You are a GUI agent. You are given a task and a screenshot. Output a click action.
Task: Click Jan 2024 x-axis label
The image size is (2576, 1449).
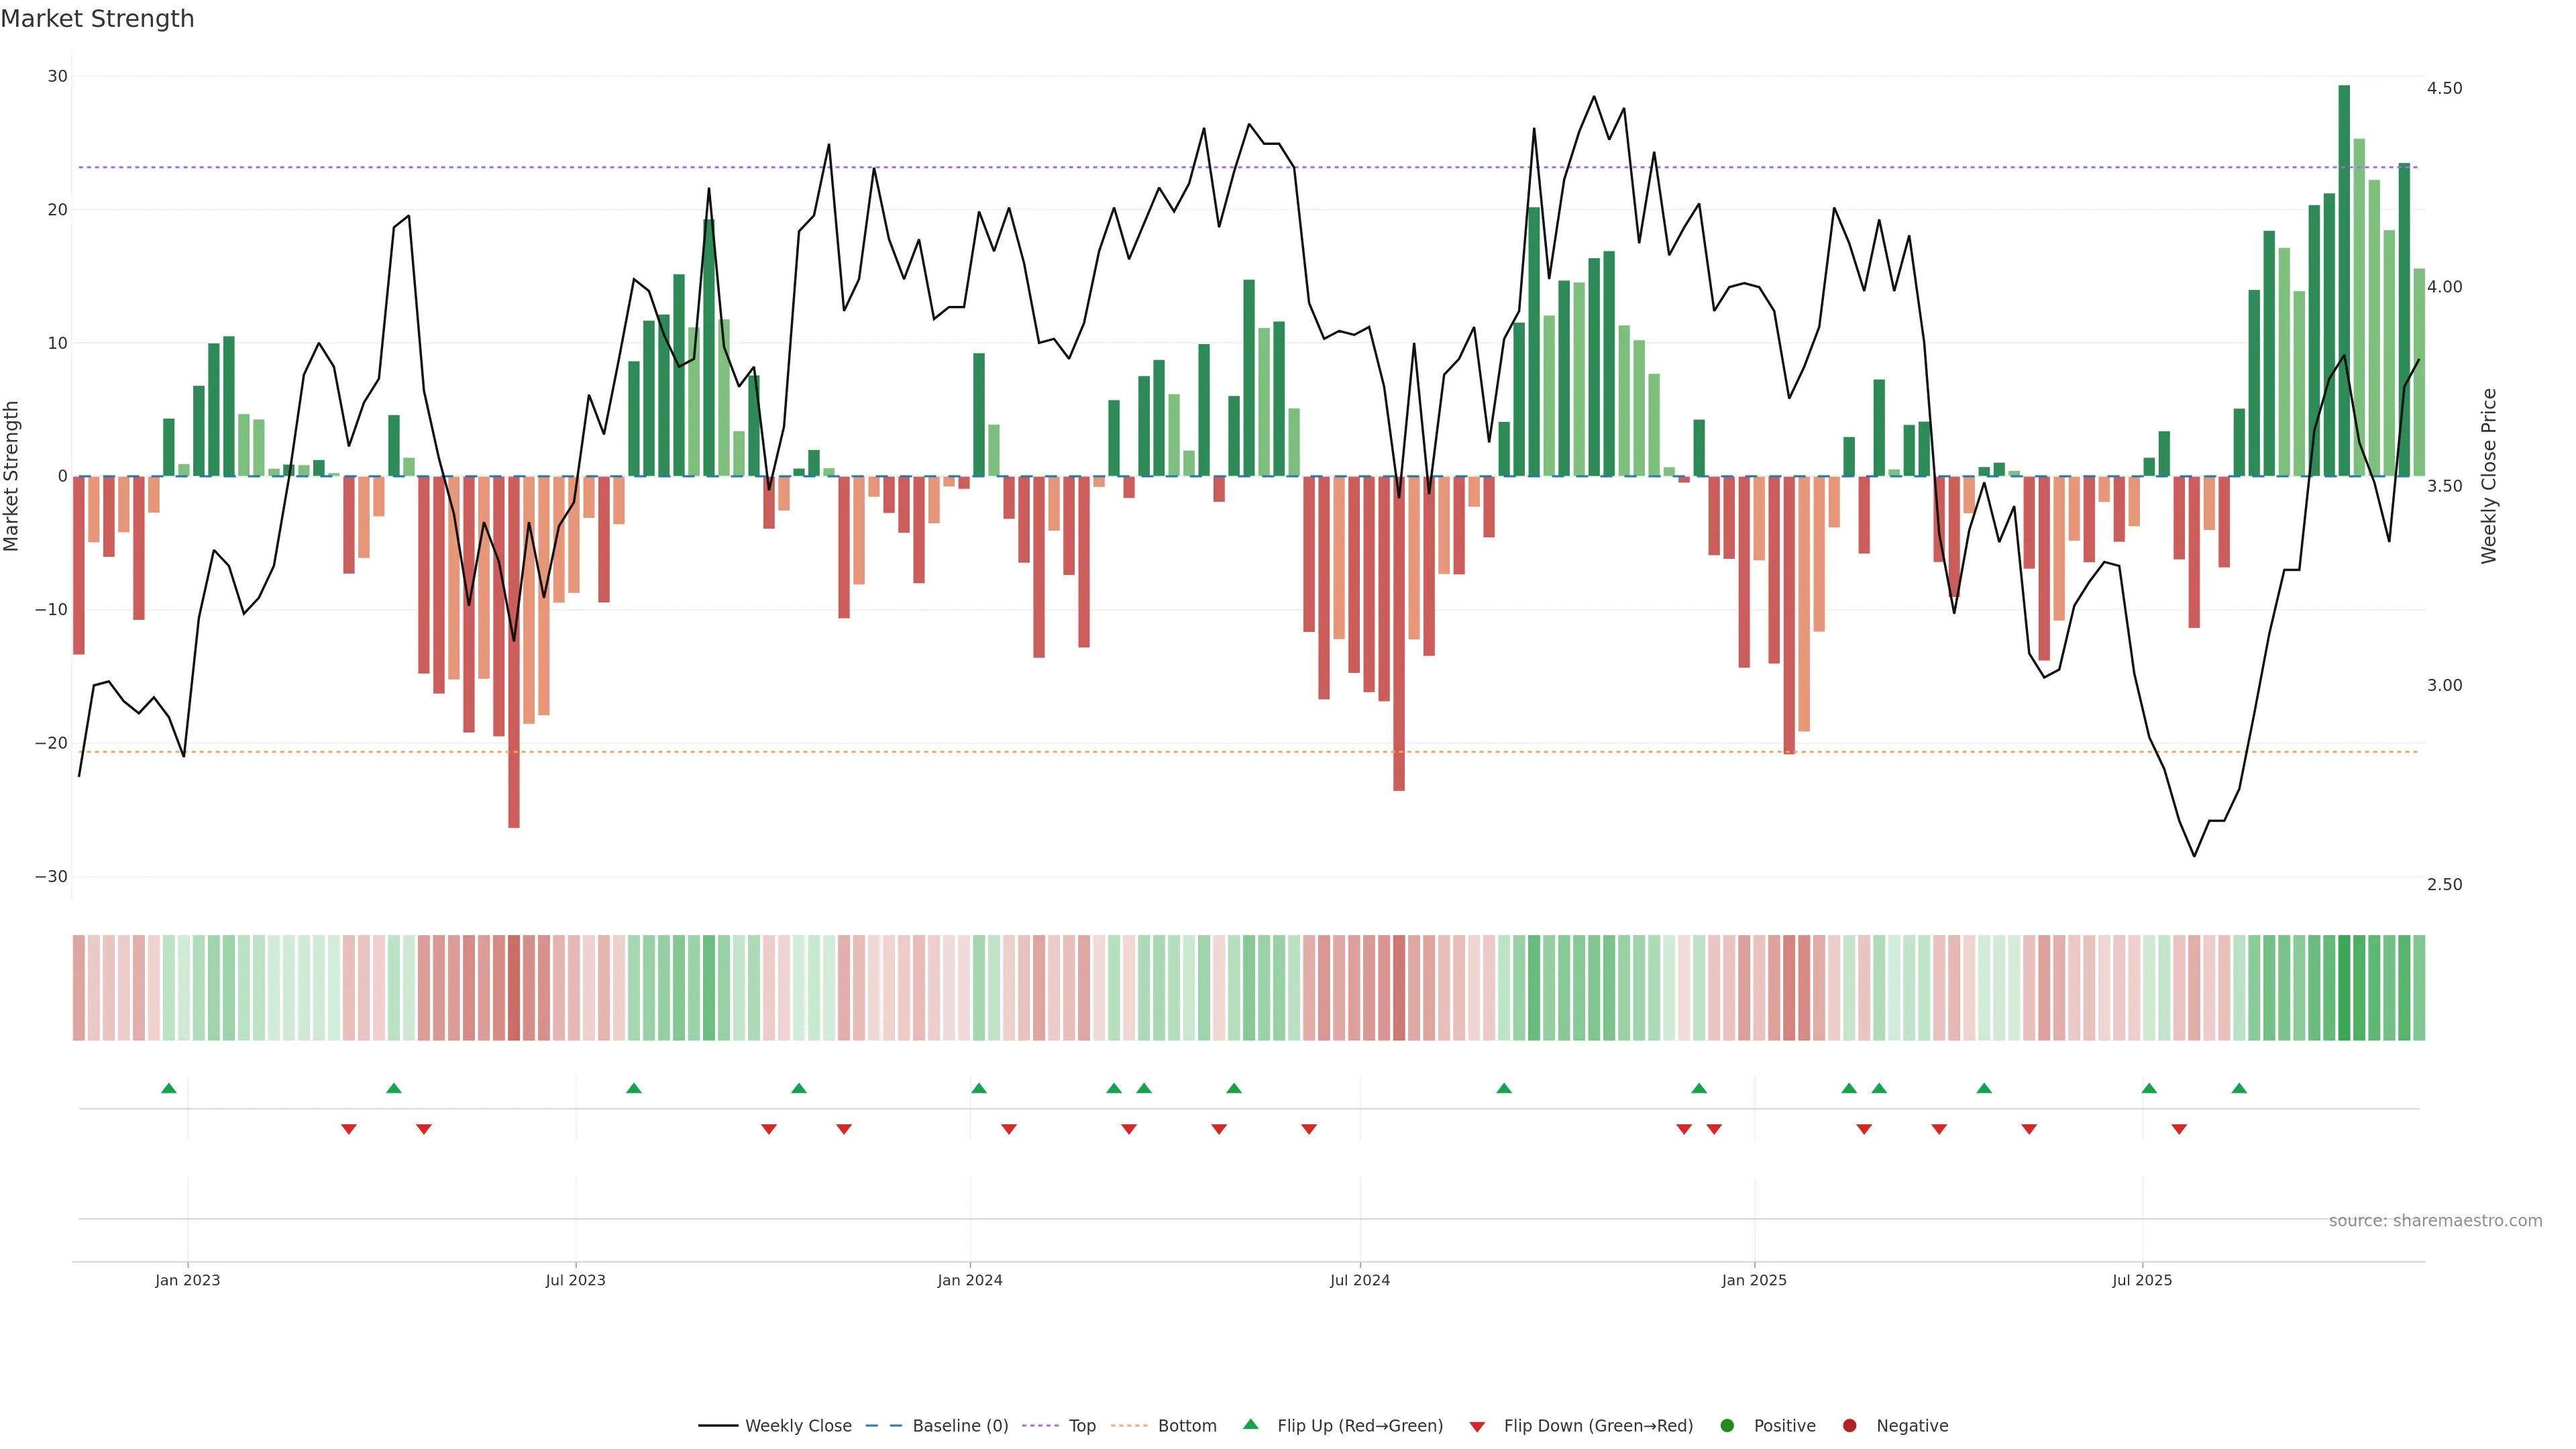pyautogui.click(x=969, y=1280)
